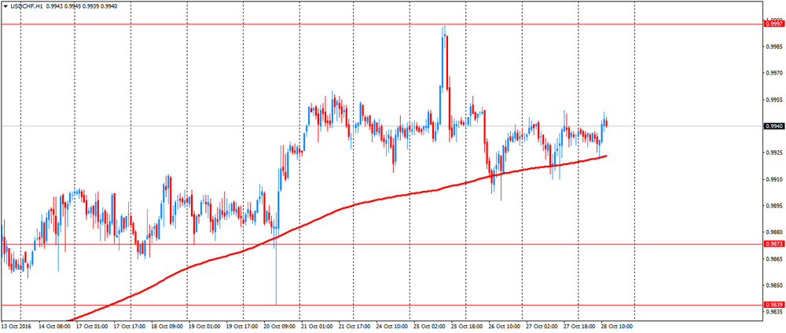Click the 17 Oct 01:00 time label
Viewport: 786px width, 333px height.
(93, 325)
